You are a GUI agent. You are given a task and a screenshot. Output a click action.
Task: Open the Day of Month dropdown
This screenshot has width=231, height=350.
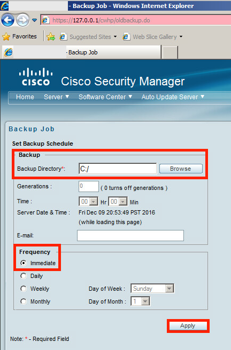click(141, 301)
